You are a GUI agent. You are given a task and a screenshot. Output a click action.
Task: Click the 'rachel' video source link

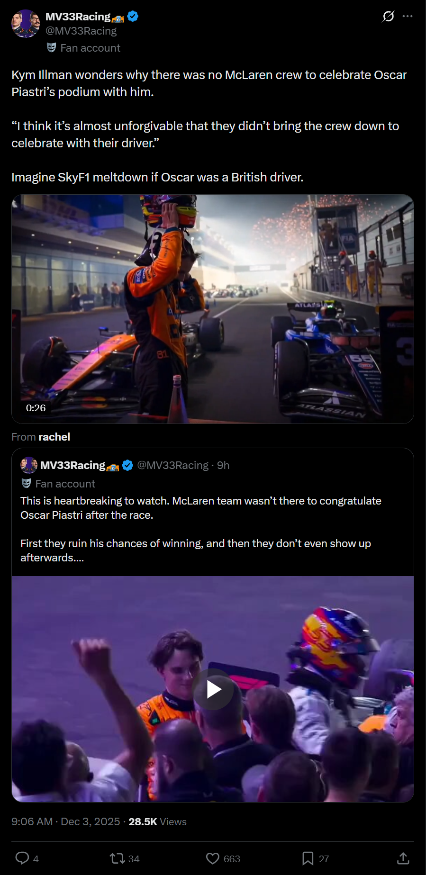pos(54,437)
